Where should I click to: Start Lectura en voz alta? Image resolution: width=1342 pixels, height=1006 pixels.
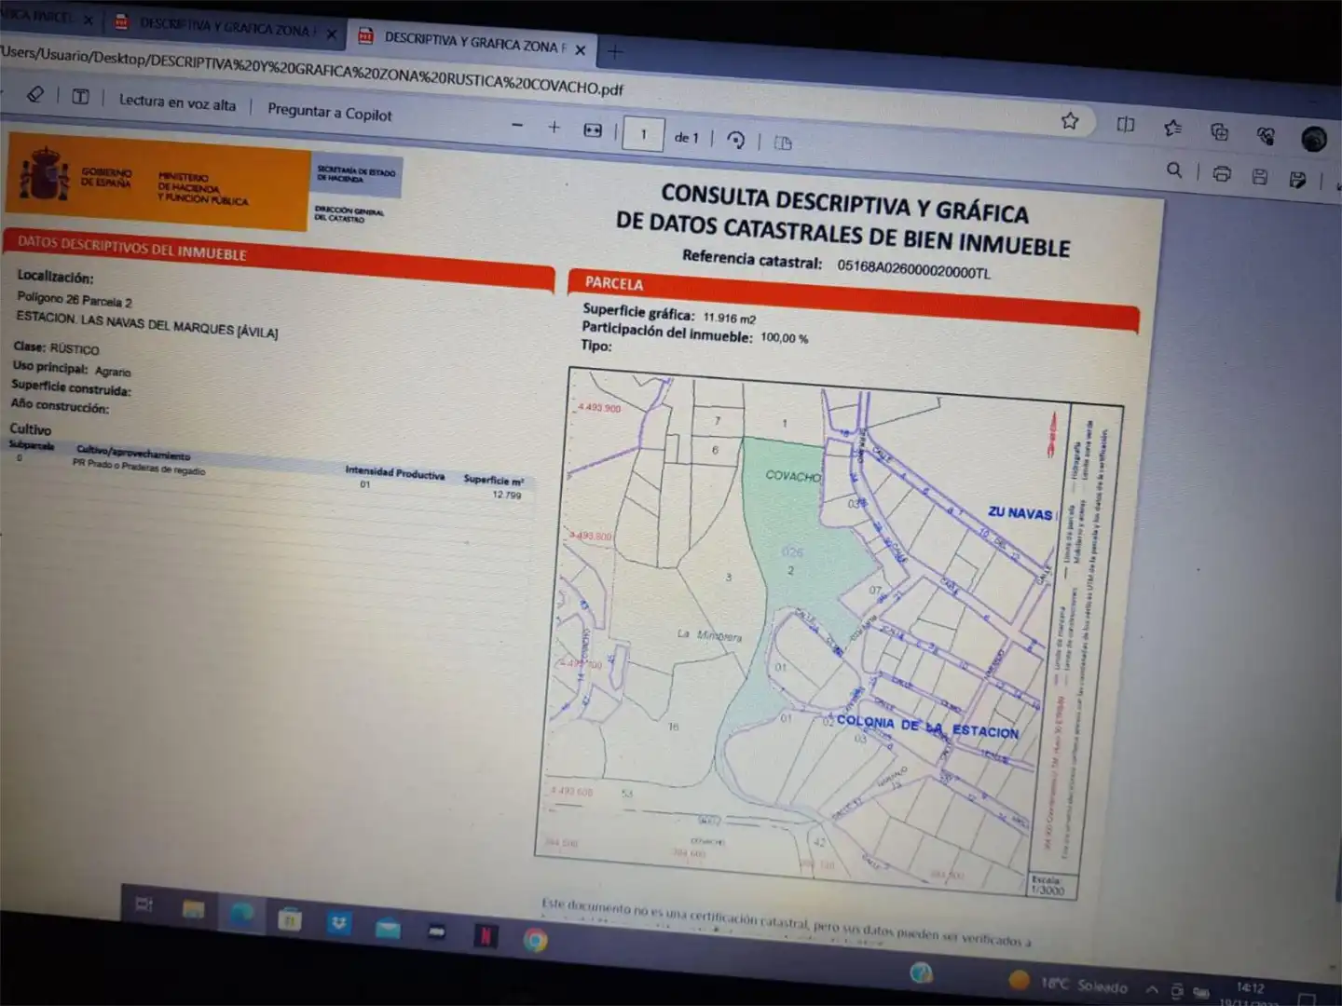(x=177, y=102)
